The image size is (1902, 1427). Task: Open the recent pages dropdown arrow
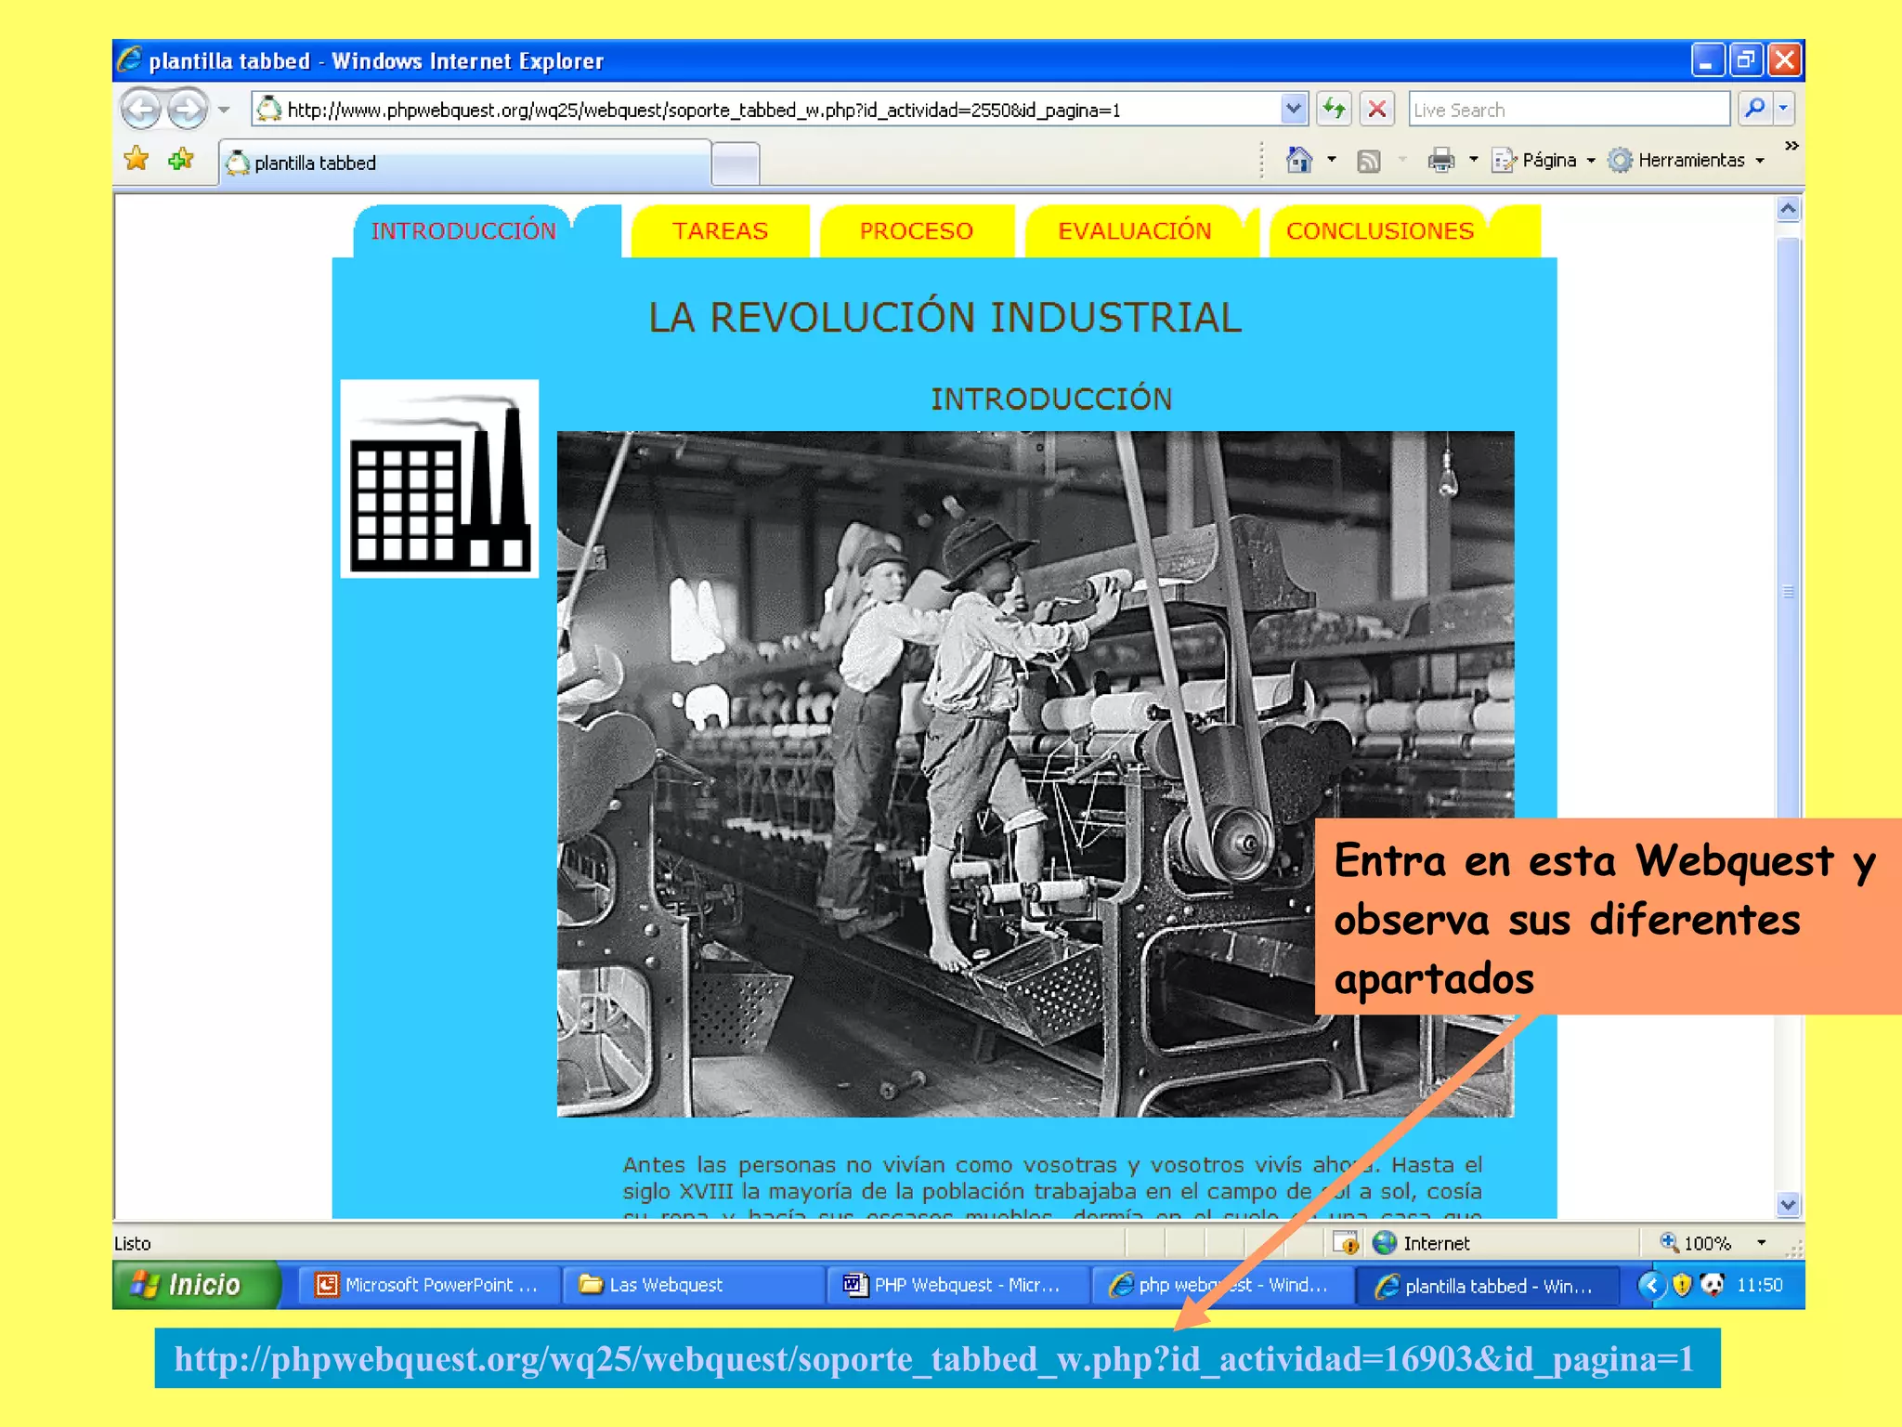click(x=224, y=110)
